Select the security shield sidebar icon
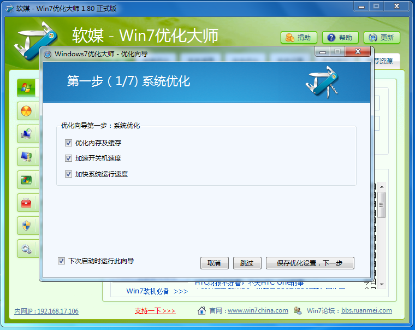This screenshot has height=330, width=415. point(26,226)
